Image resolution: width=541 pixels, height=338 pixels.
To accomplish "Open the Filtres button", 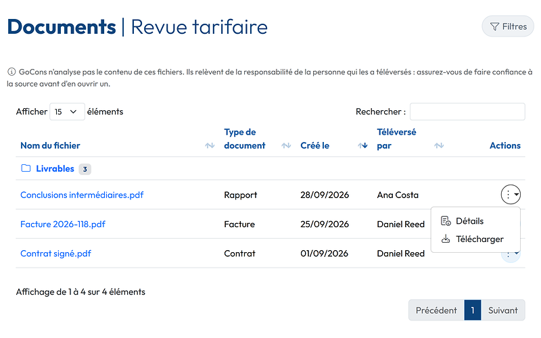I will click(508, 26).
